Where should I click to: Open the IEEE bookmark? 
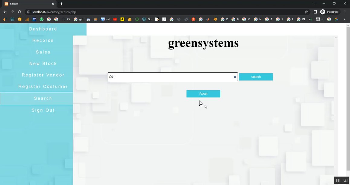tap(34, 19)
